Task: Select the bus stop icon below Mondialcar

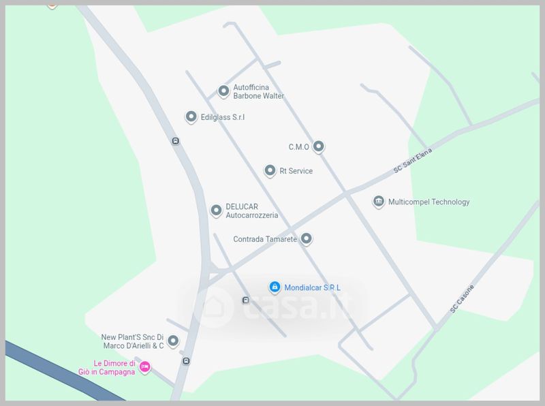Action: pos(246,300)
